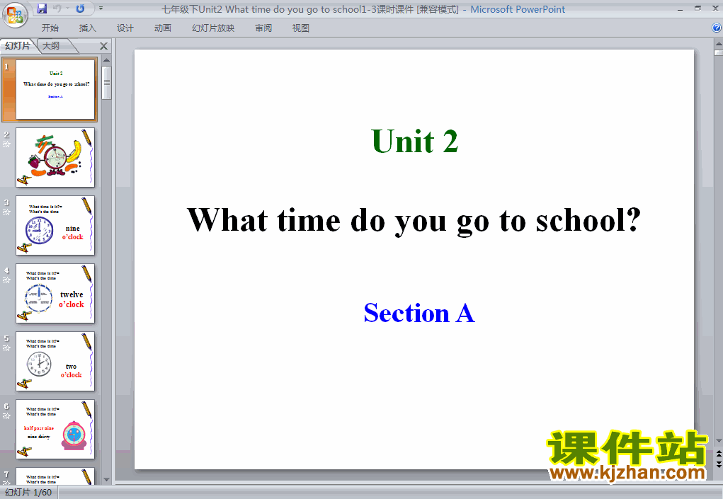723x499 pixels.
Task: Click main editor scroll down arrow
Action: point(718,441)
